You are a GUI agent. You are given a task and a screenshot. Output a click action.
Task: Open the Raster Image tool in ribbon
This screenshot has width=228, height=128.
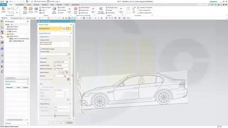click(x=25, y=10)
